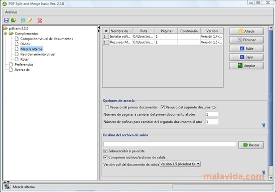This screenshot has height=192, width=276.
Task: Open Preferencias in the tree
Action: (24, 65)
